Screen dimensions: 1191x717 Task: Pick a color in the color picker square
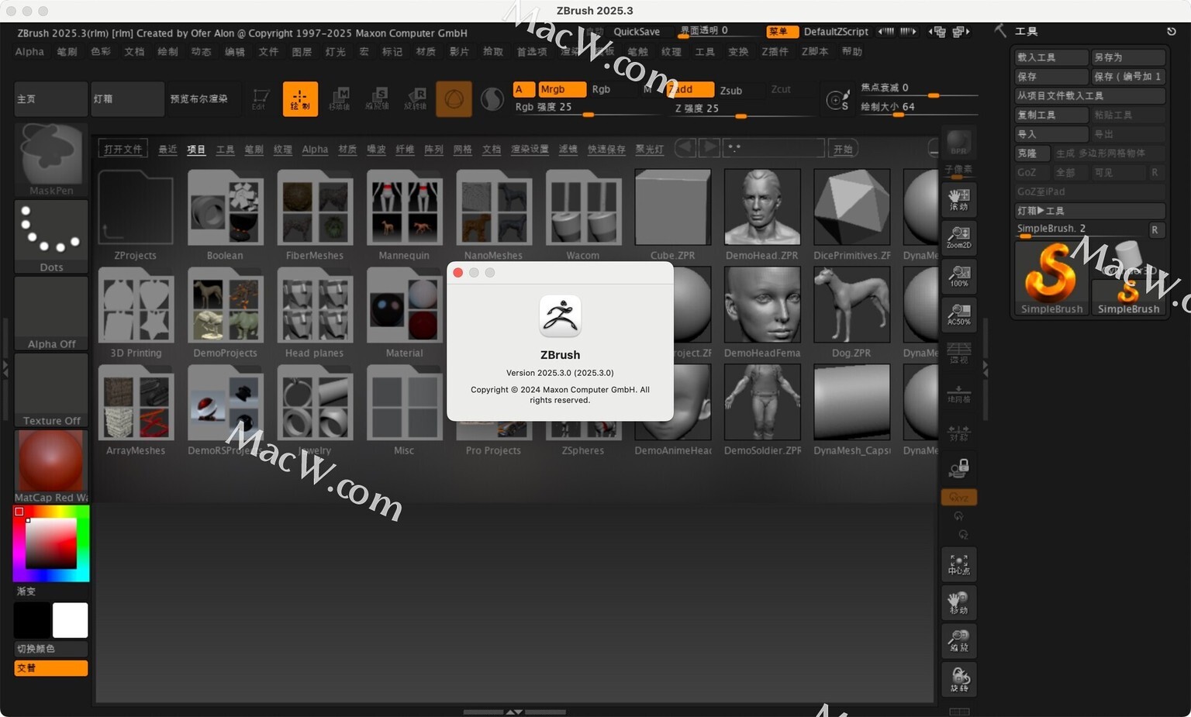[x=51, y=543]
